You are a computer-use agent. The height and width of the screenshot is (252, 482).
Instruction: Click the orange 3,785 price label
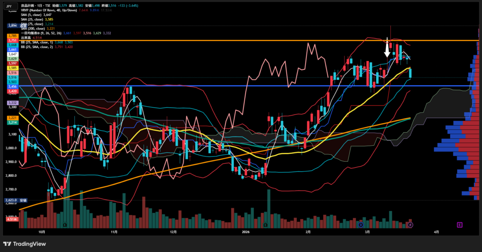12,36
